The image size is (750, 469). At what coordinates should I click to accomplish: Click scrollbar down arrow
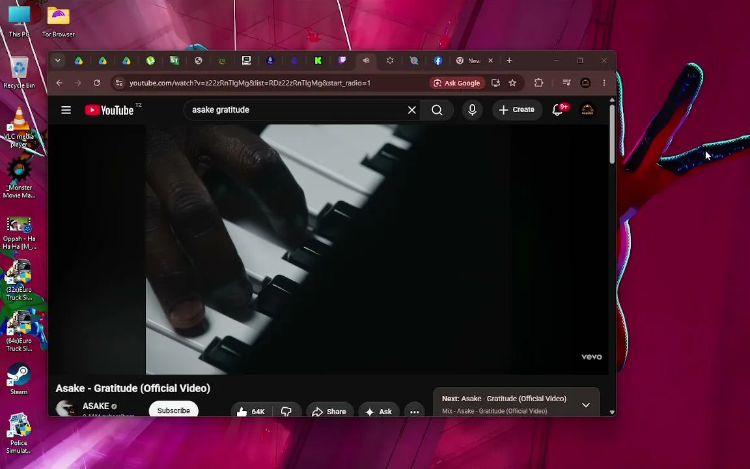pos(612,412)
